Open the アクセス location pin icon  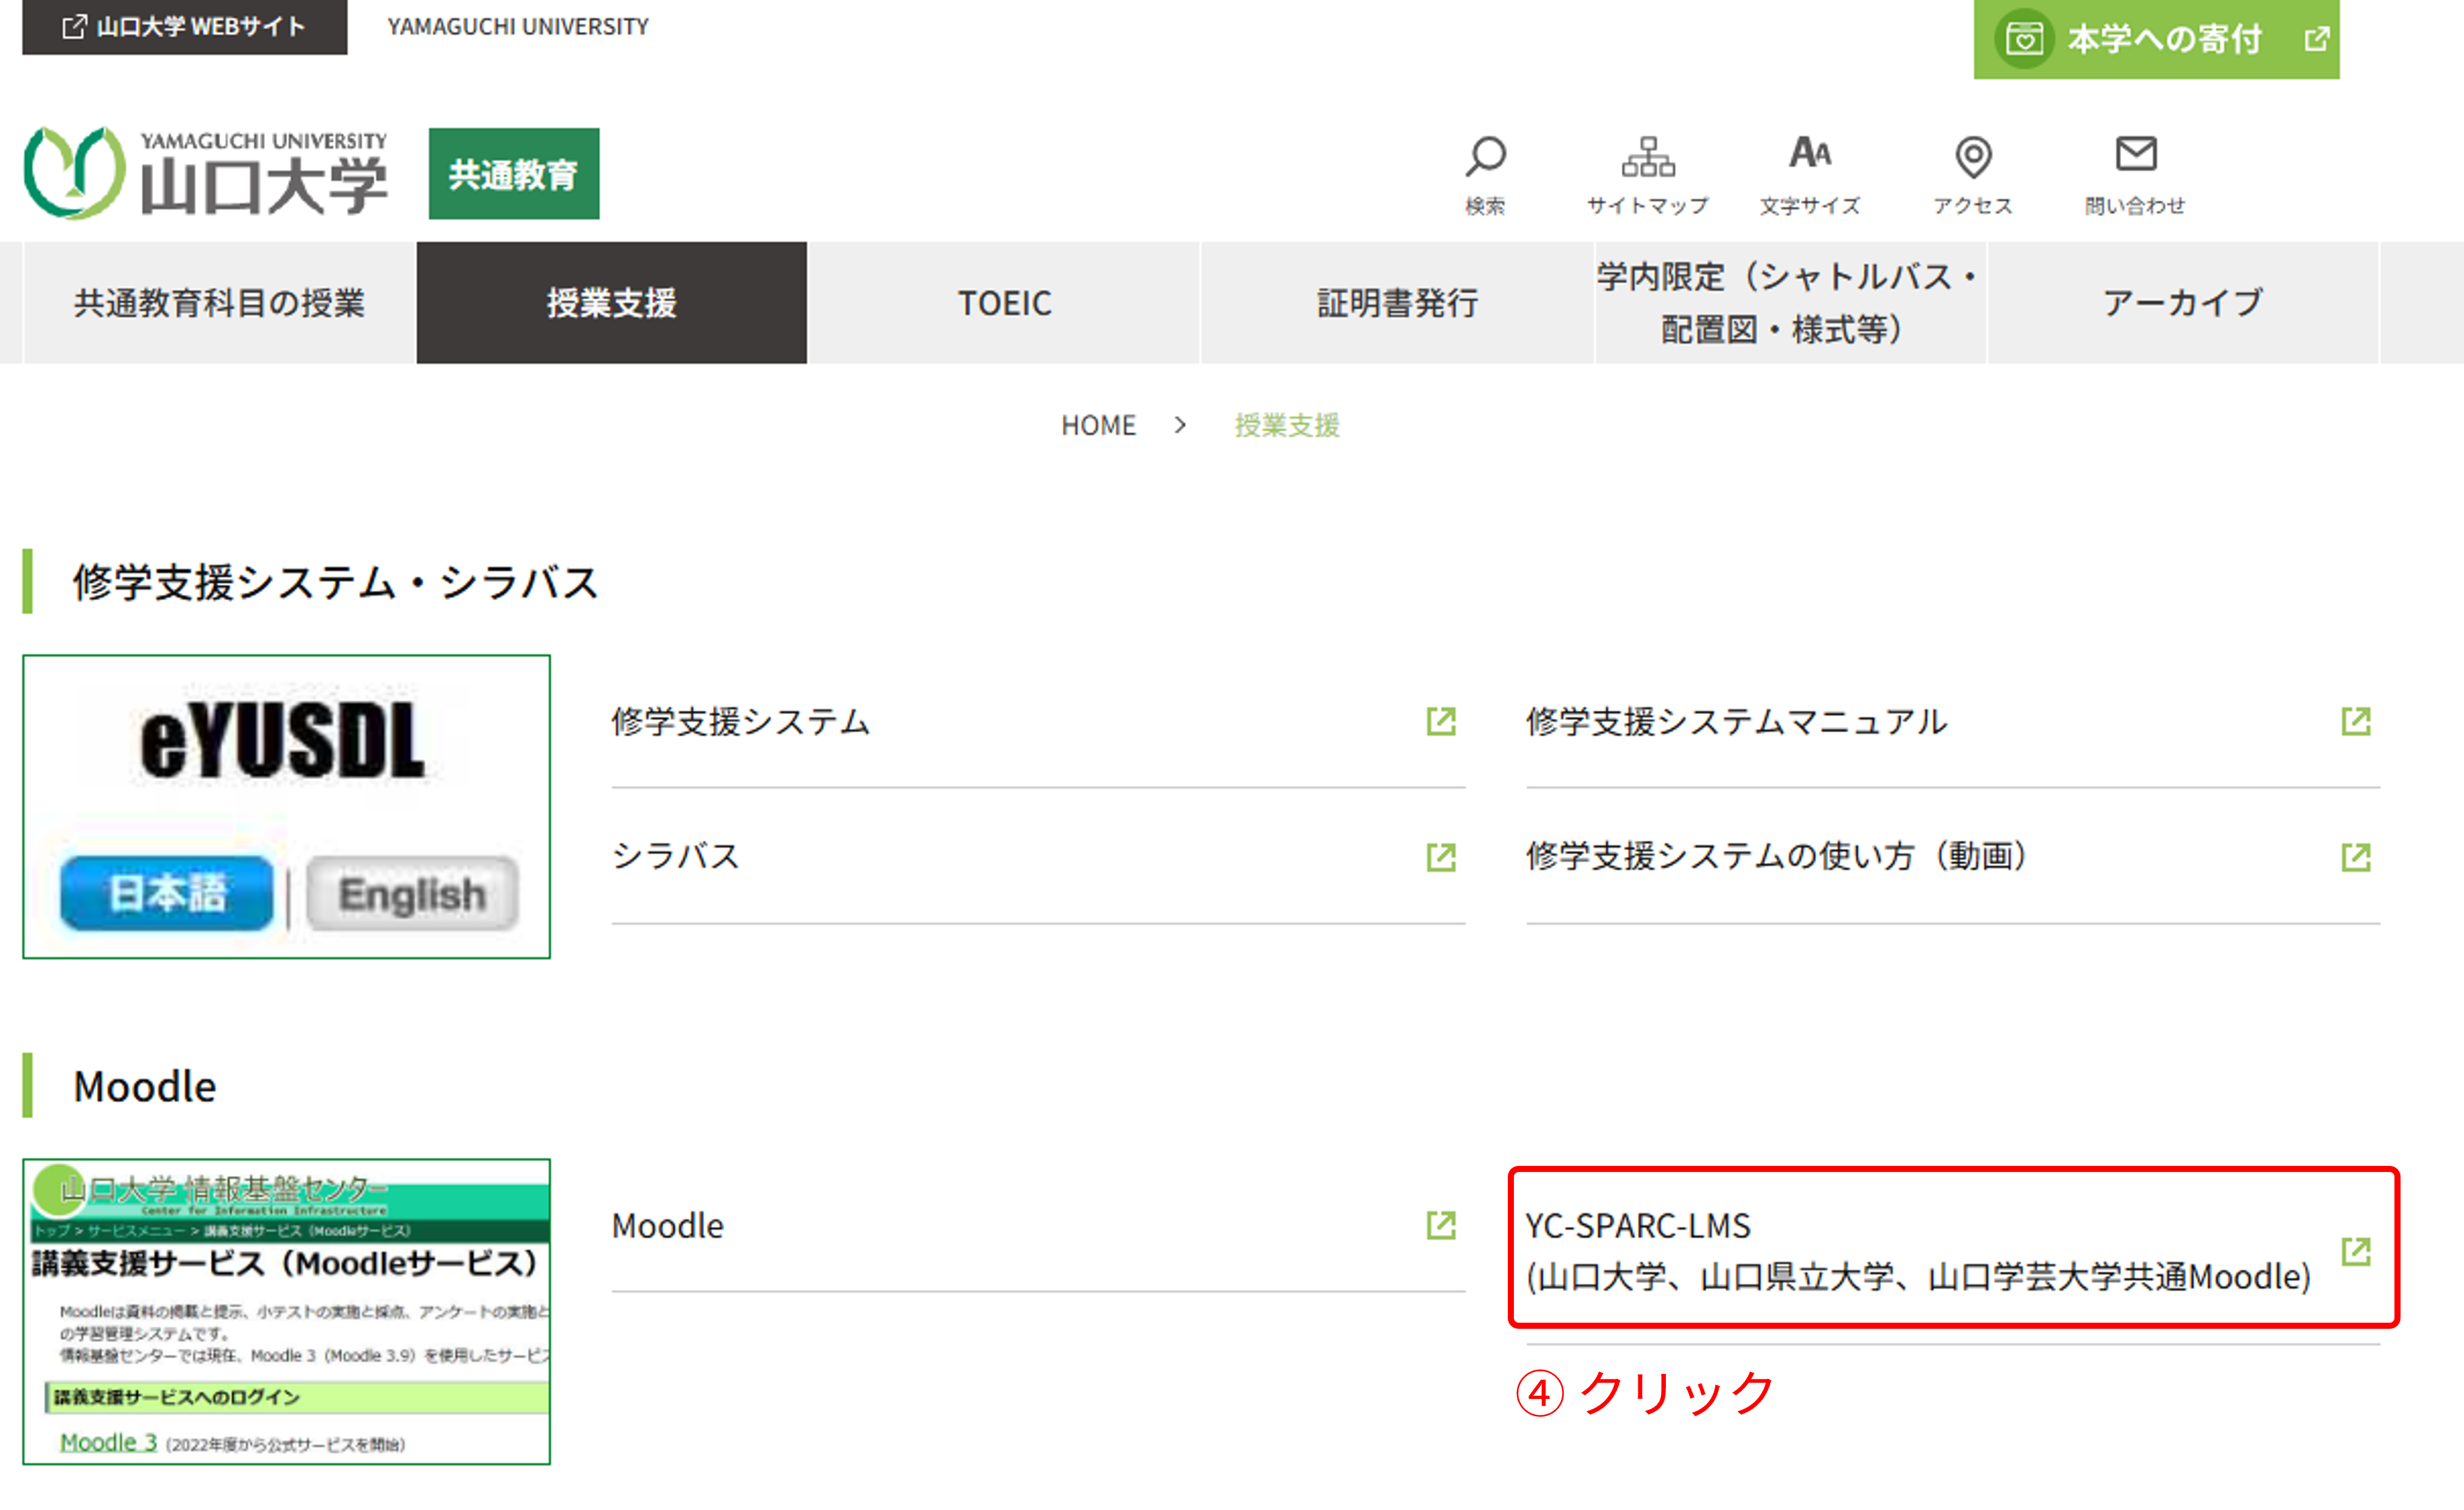(x=1973, y=157)
